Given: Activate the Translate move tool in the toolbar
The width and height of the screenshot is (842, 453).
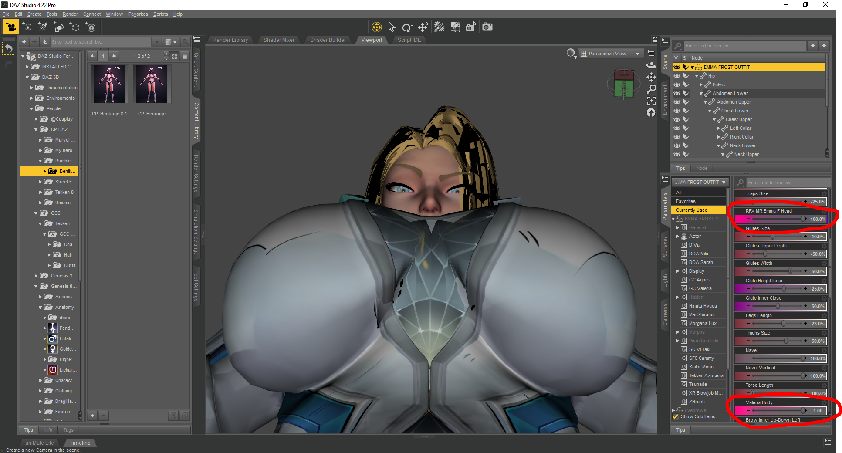Looking at the screenshot, I should pos(423,27).
